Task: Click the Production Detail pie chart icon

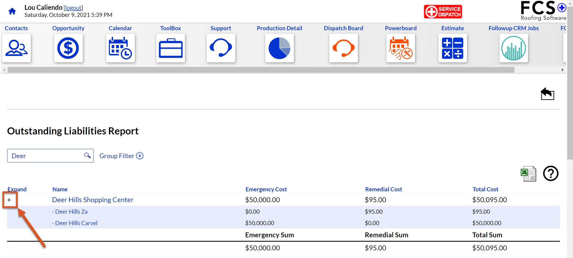Action: 279,48
